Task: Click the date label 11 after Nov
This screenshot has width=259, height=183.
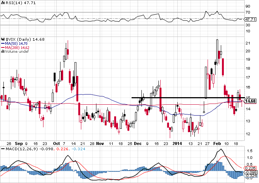Action: click(111, 144)
